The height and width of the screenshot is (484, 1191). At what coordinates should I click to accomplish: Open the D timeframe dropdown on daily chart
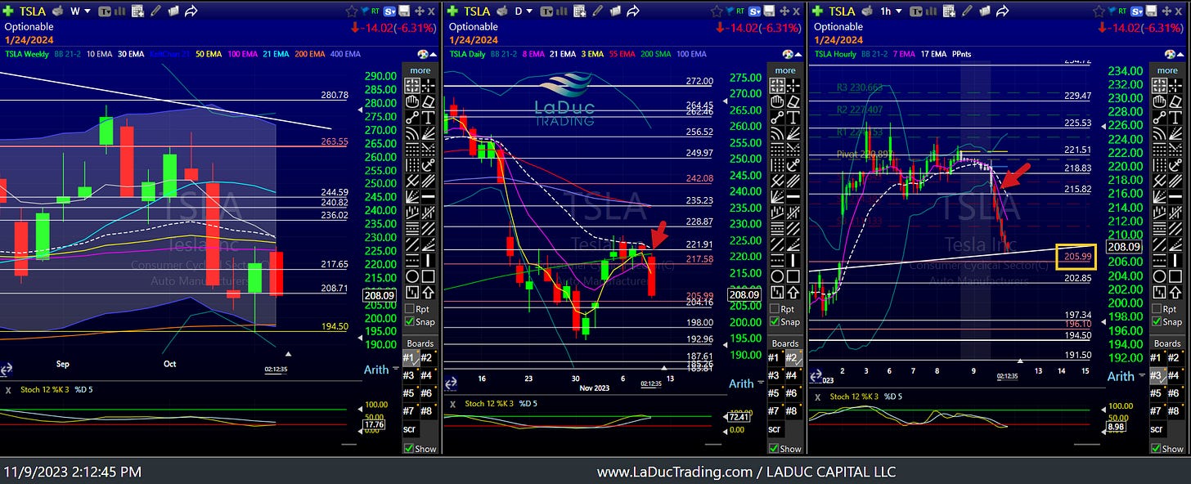(528, 11)
